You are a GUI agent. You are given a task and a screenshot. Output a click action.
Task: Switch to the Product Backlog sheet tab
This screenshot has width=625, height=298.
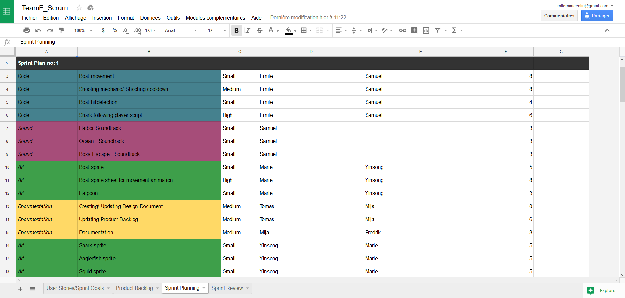134,288
